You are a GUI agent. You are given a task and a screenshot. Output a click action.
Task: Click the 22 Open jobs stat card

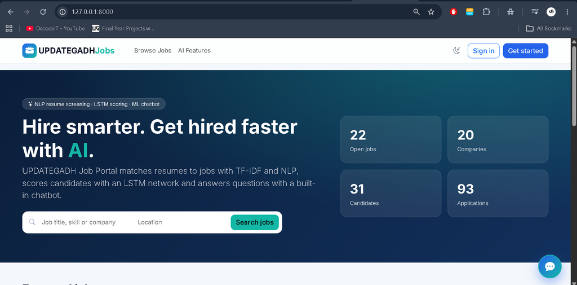391,139
